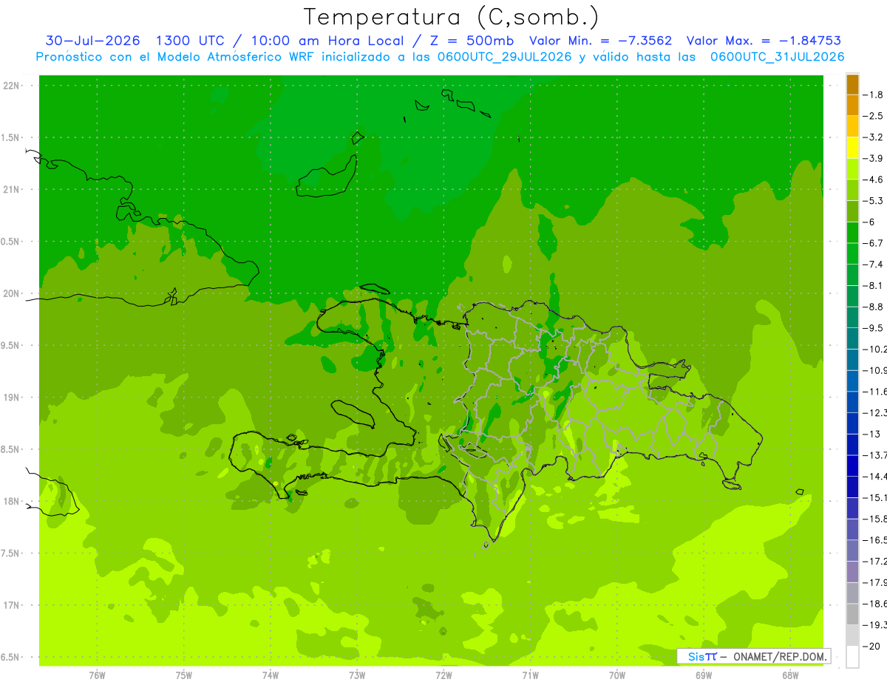The image size is (887, 685).
Task: Pick the white swatch below -20
Action: tap(852, 657)
